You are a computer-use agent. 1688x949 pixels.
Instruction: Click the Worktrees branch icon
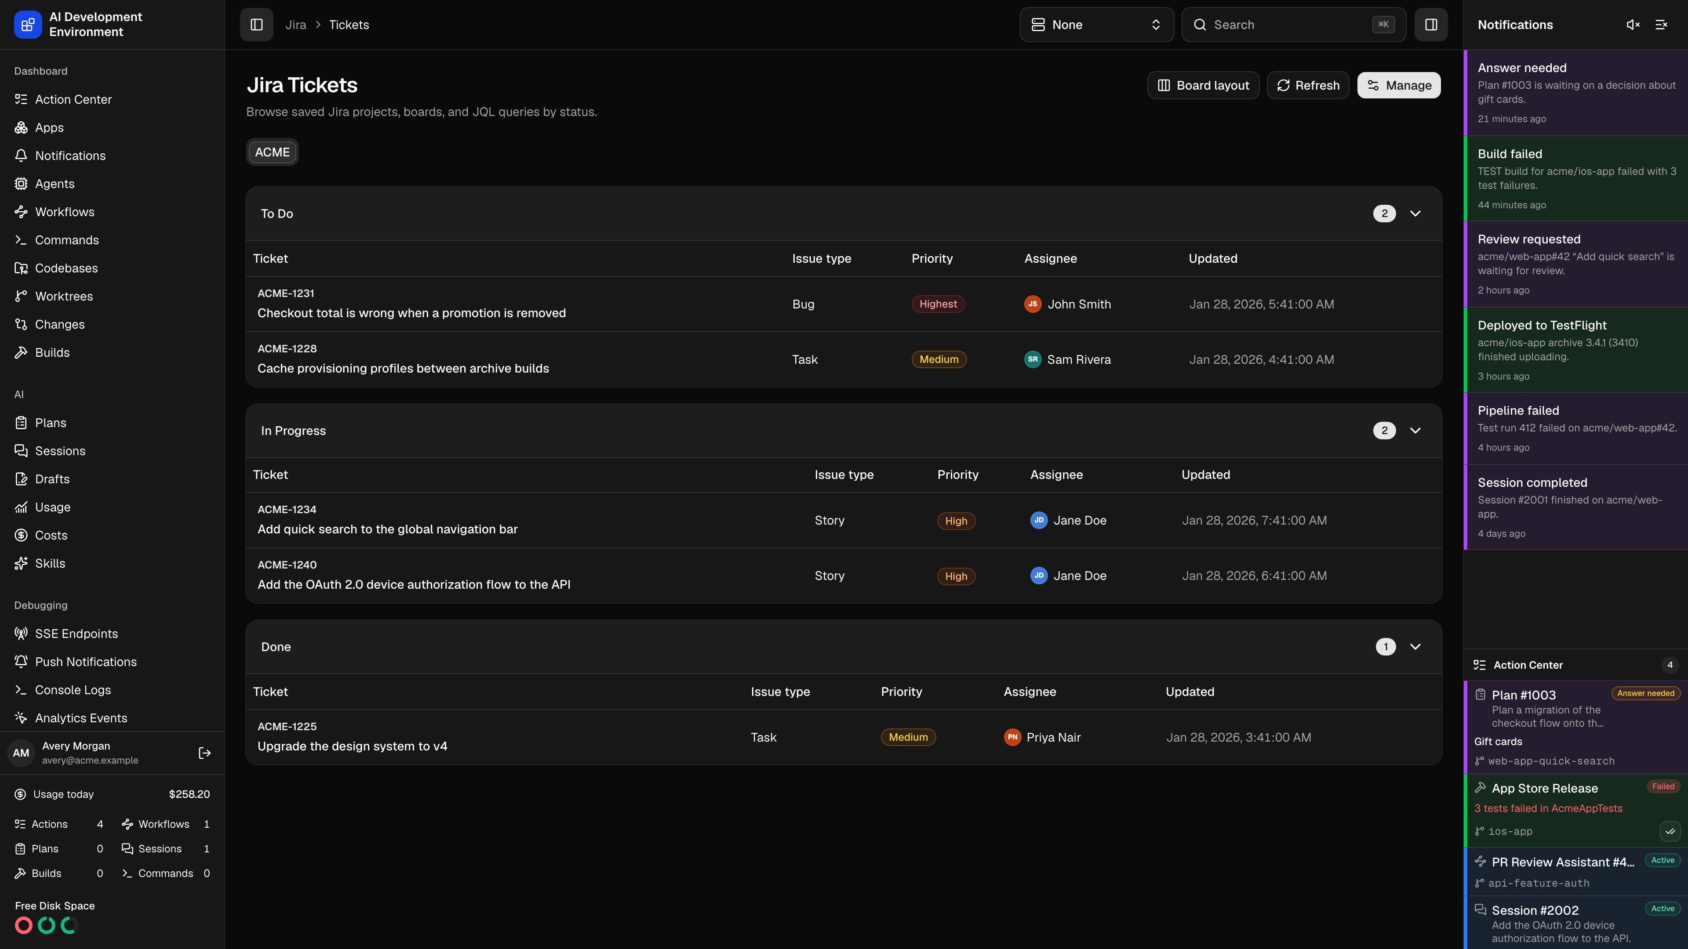tap(21, 297)
